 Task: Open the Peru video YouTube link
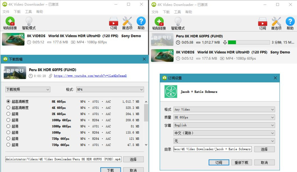pyautogui.click(x=90, y=76)
